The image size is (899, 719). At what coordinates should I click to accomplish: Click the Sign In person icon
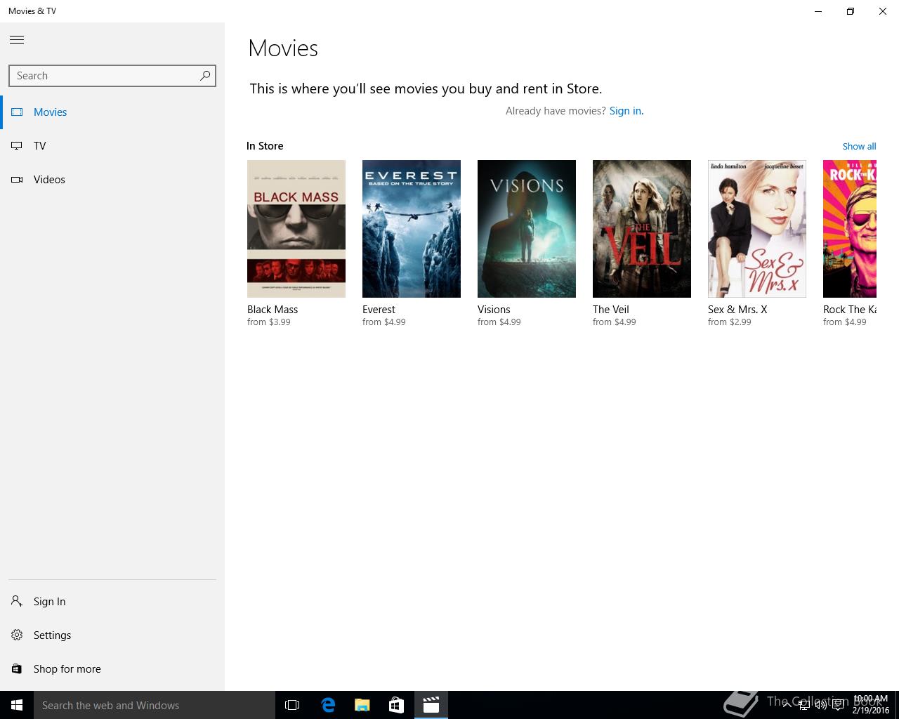(x=17, y=601)
